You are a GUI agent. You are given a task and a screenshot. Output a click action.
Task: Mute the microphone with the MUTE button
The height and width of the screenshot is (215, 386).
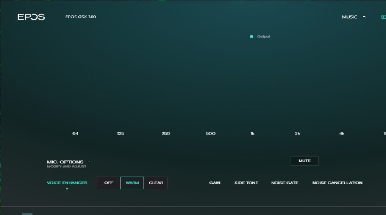pyautogui.click(x=304, y=161)
